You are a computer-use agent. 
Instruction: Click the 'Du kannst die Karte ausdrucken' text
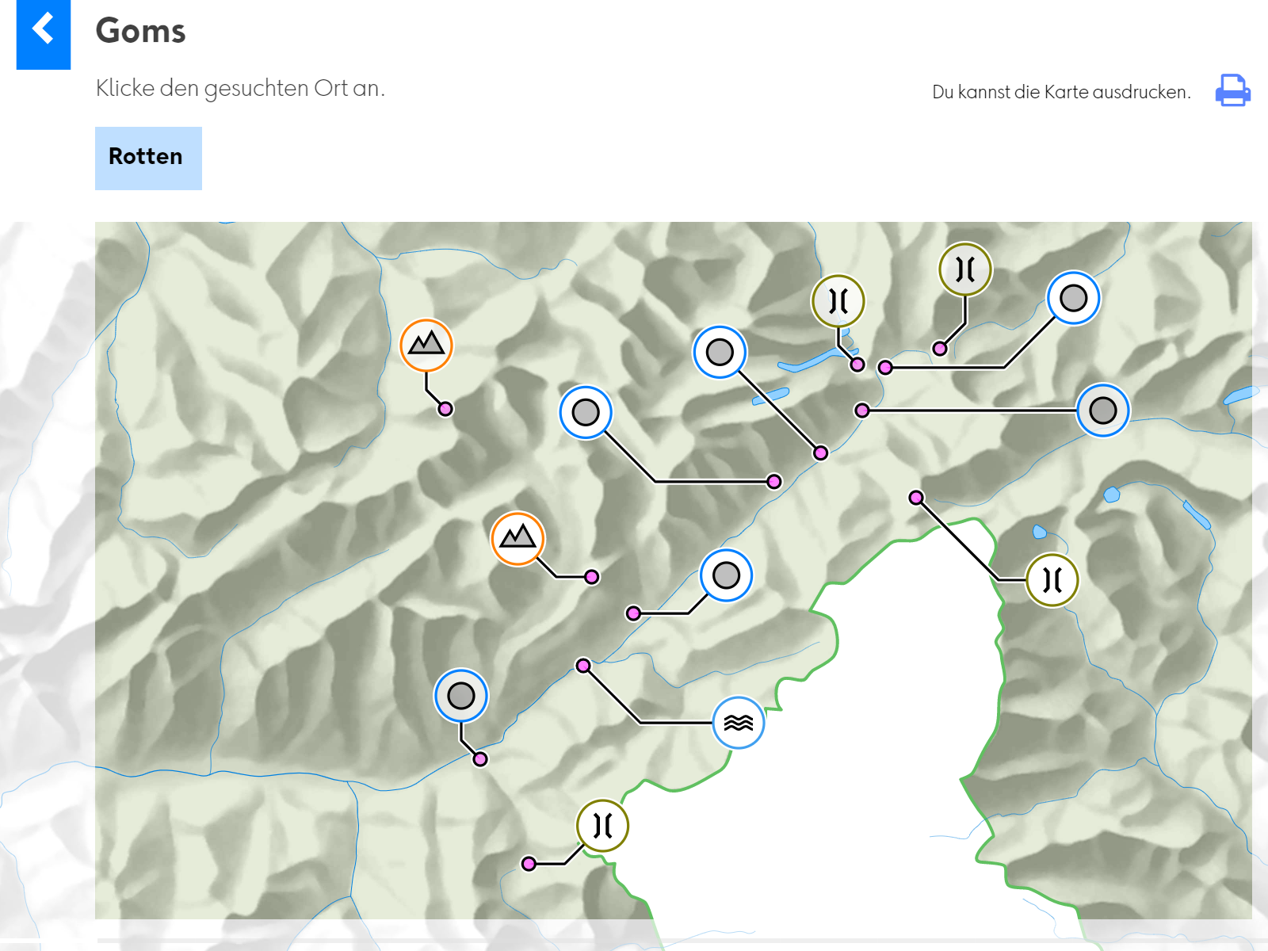pos(1061,92)
